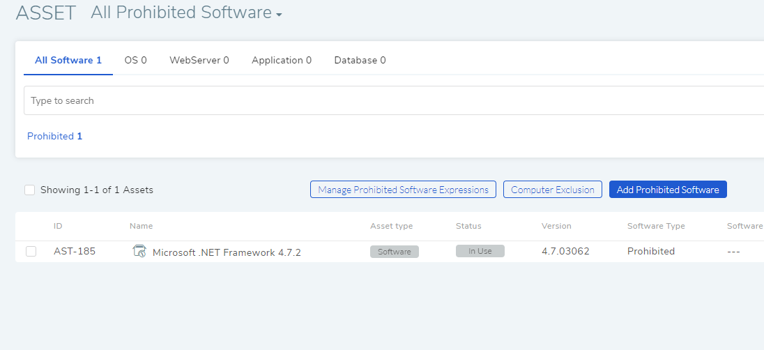Click the Prohibited 1 filter link

tap(54, 137)
